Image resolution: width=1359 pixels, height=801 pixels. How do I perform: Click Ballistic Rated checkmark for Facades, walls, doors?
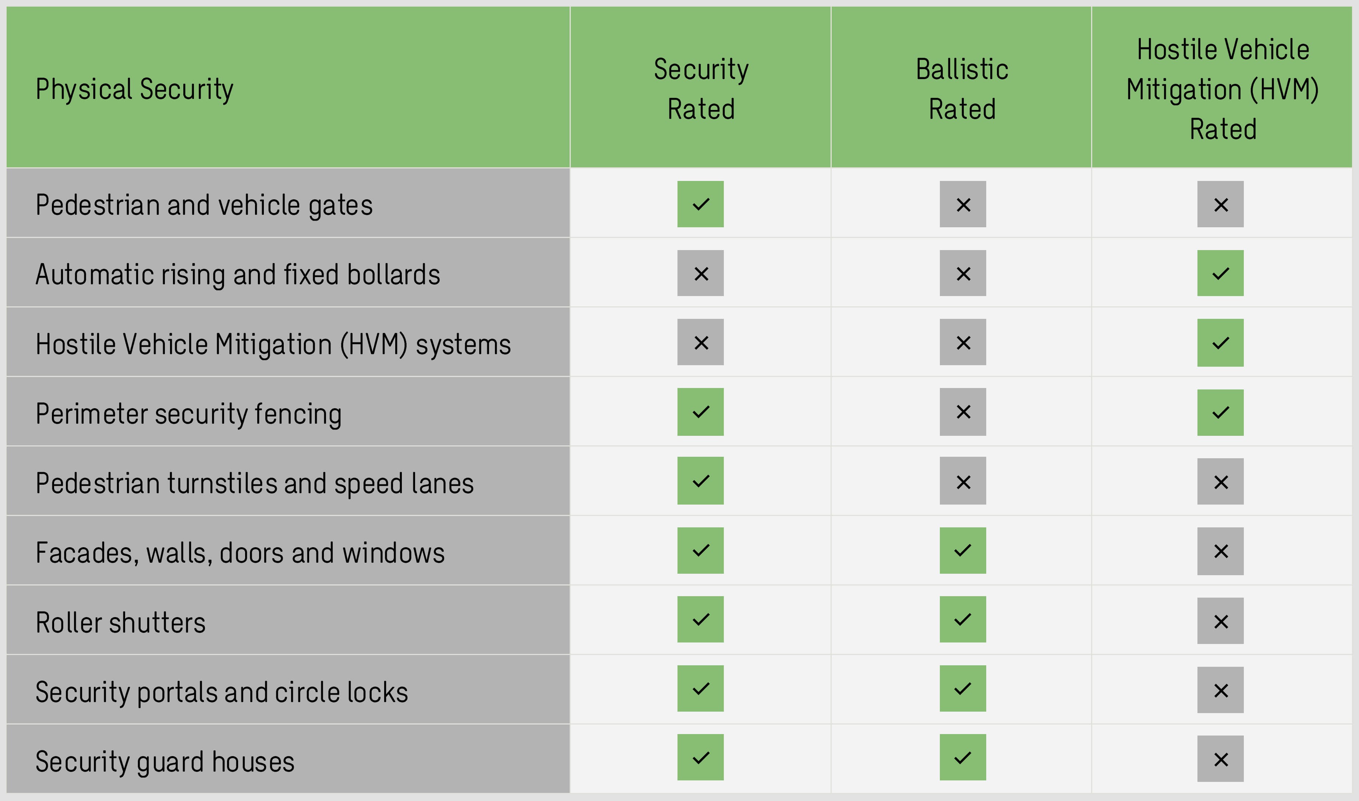click(x=963, y=551)
